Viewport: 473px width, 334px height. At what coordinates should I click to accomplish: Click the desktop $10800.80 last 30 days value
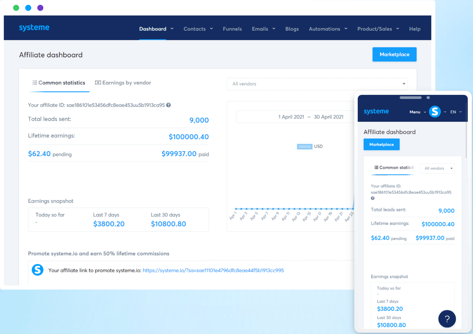(x=168, y=224)
